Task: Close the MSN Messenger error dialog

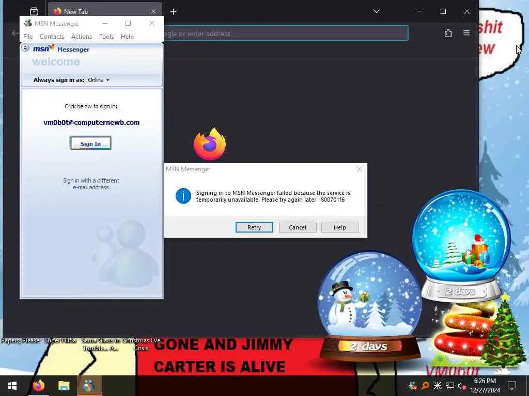Action: (360, 169)
